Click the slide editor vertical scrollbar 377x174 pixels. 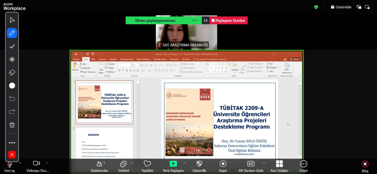300,118
